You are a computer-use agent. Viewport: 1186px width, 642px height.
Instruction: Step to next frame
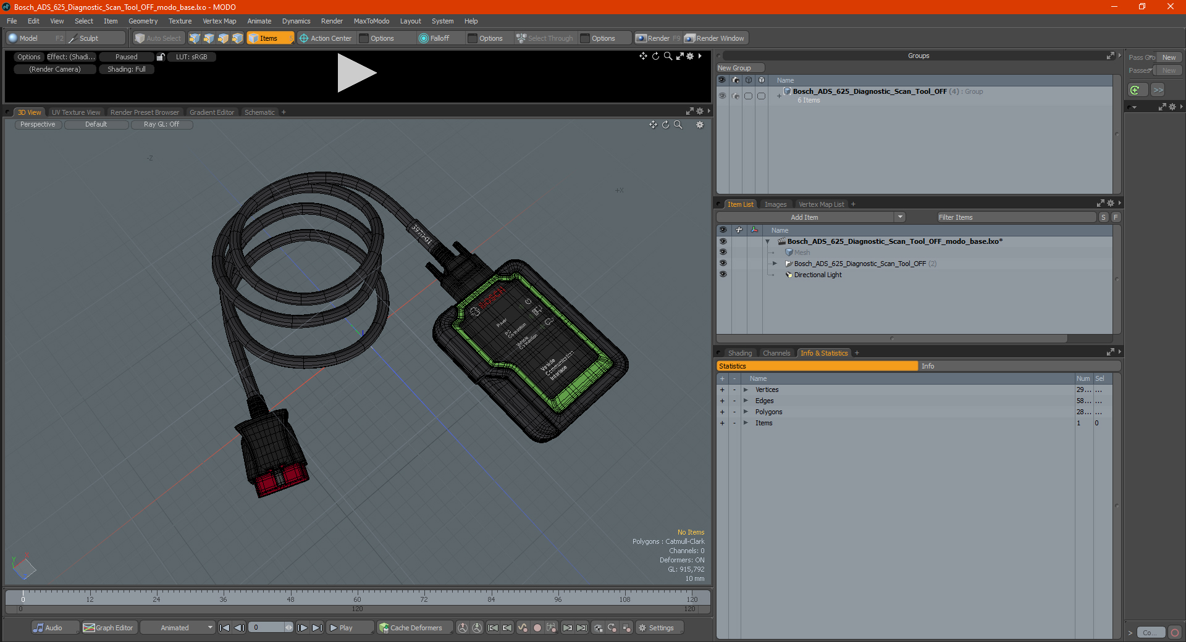pos(302,628)
